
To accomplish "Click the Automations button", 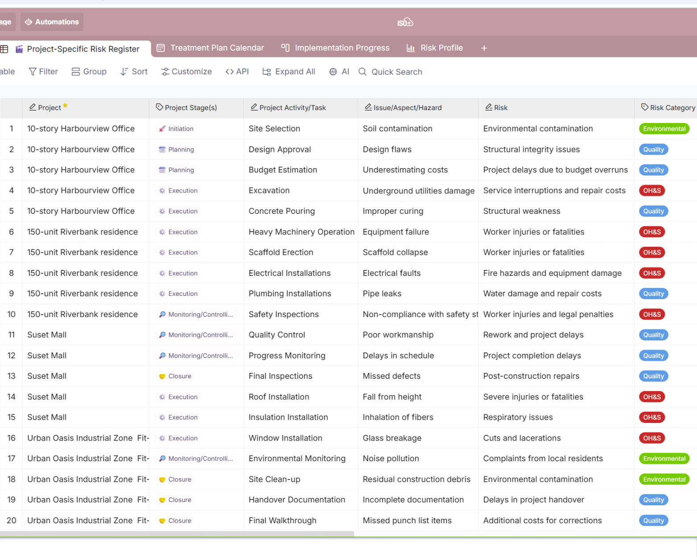I will 52,22.
